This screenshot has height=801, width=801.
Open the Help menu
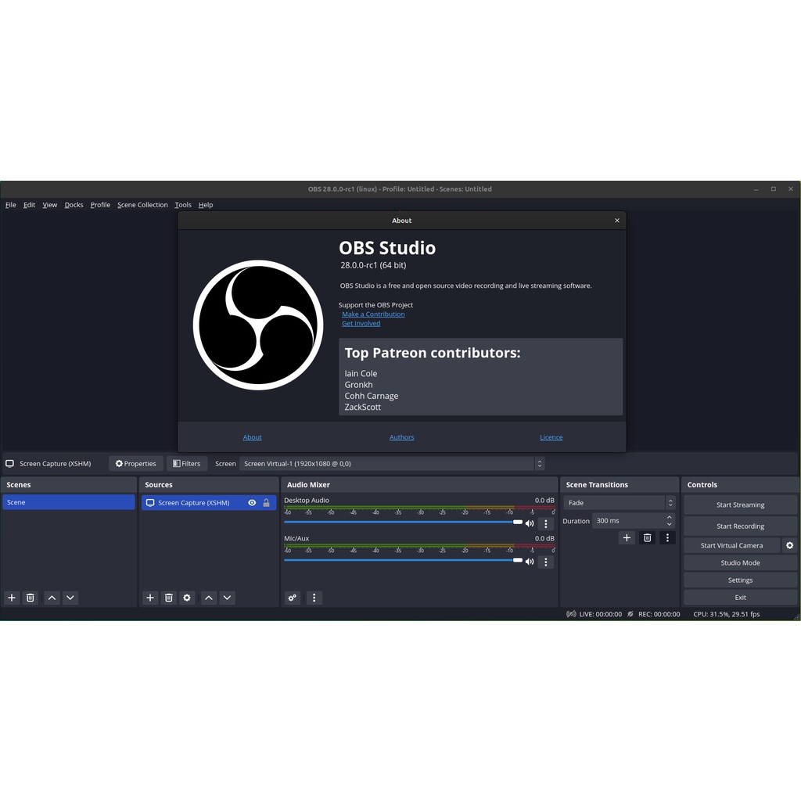point(206,205)
